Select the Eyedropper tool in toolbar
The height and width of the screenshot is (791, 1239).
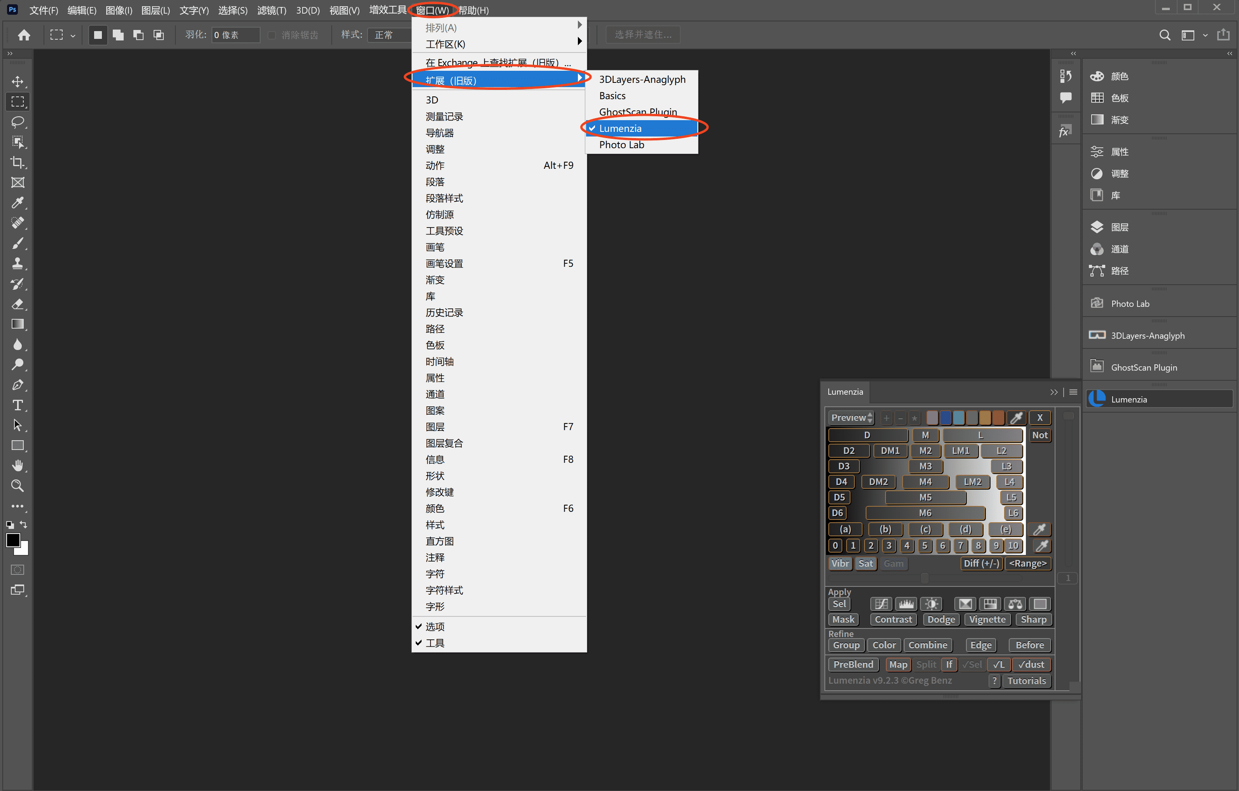tap(17, 203)
